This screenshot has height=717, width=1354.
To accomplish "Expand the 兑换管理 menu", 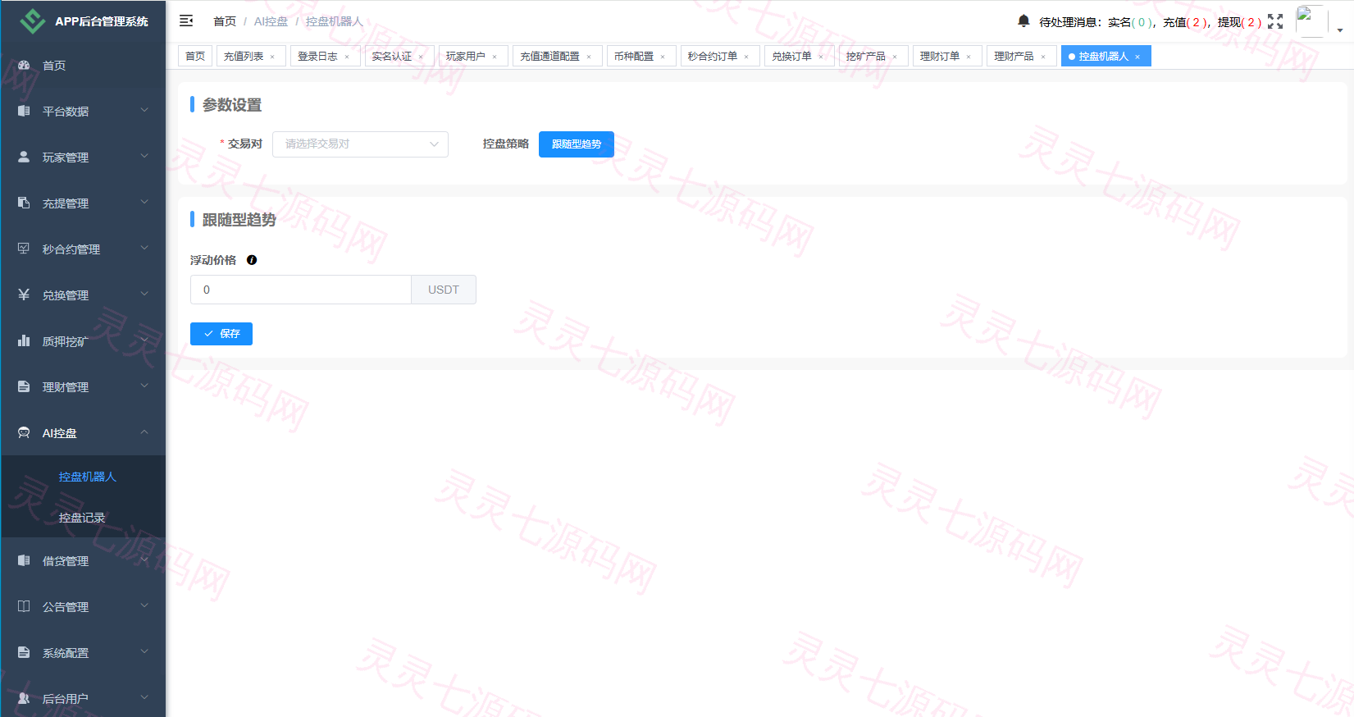I will click(83, 295).
